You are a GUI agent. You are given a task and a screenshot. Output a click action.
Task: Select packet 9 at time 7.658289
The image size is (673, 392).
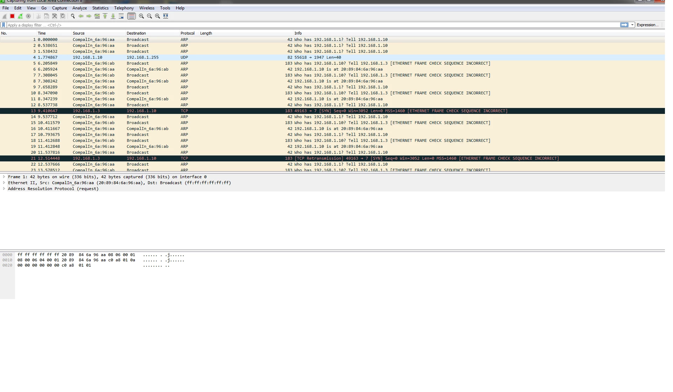pos(332,87)
